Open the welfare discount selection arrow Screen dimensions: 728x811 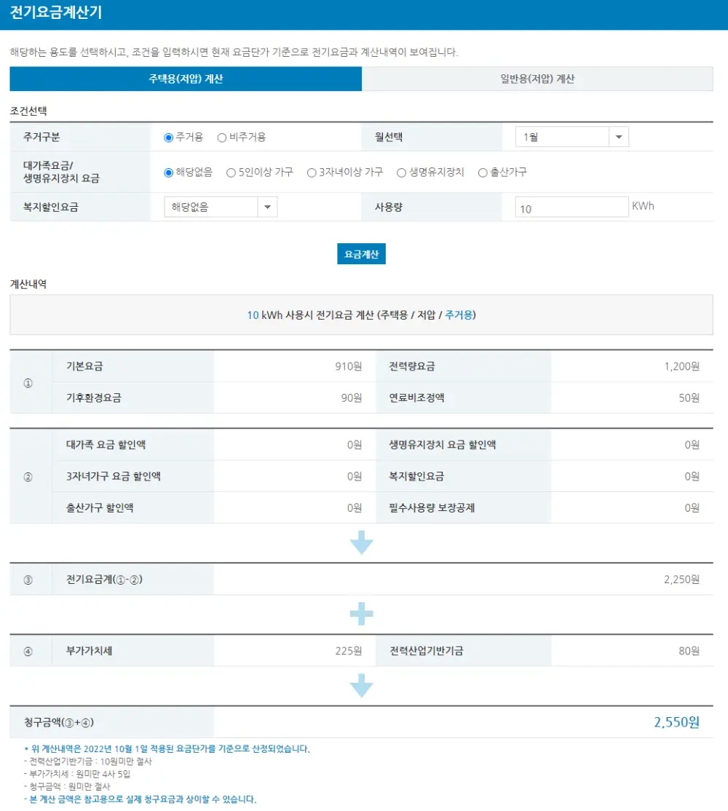[x=269, y=206]
